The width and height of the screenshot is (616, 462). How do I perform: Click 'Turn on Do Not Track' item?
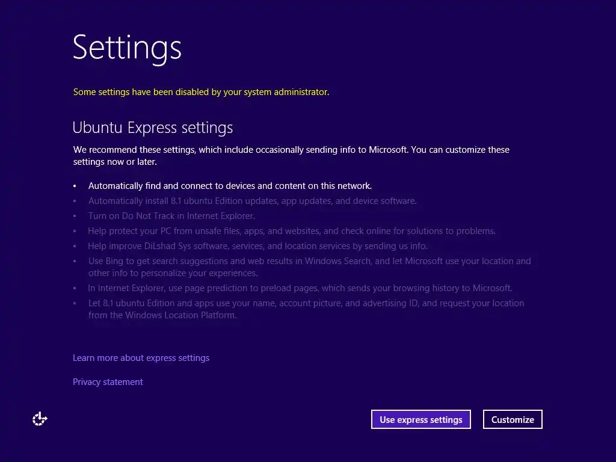pos(171,216)
